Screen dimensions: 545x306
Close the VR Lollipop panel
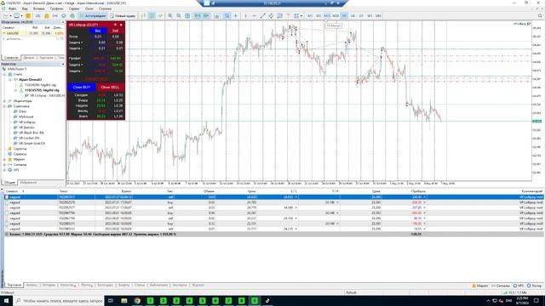tap(121, 25)
